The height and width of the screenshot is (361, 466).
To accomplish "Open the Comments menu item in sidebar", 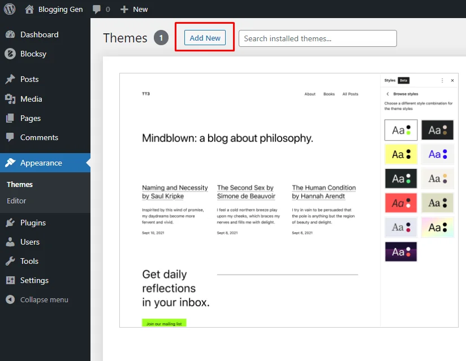I will coord(39,137).
